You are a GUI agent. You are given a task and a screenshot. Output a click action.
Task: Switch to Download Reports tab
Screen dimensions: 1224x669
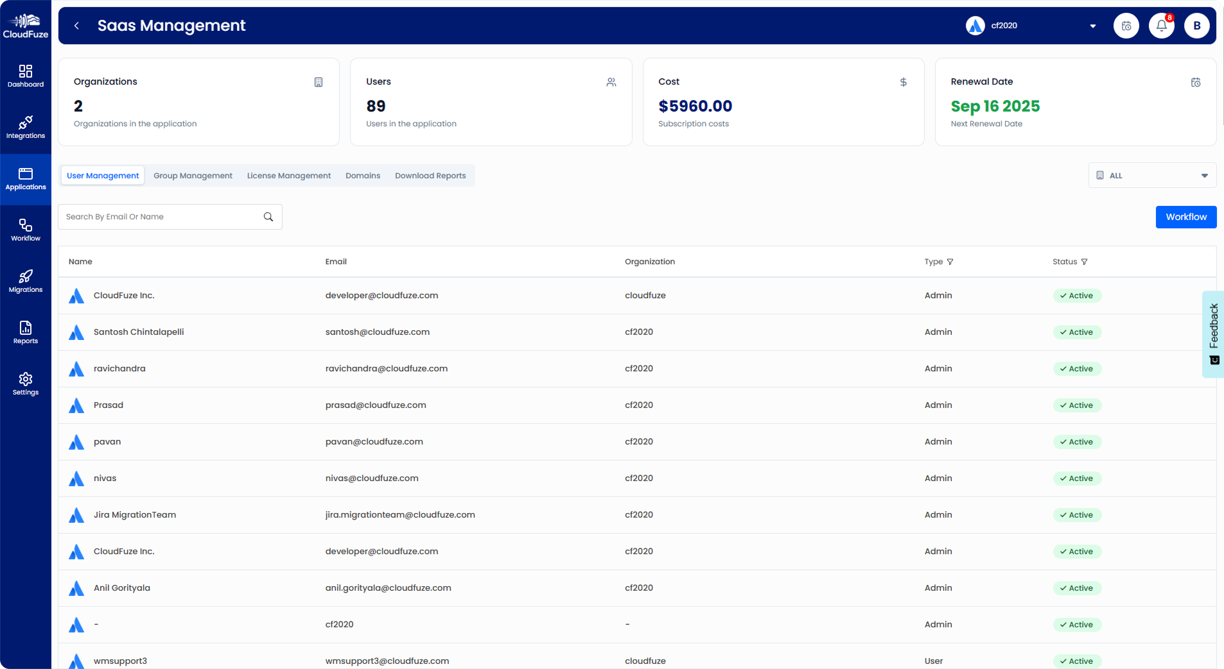tap(430, 176)
